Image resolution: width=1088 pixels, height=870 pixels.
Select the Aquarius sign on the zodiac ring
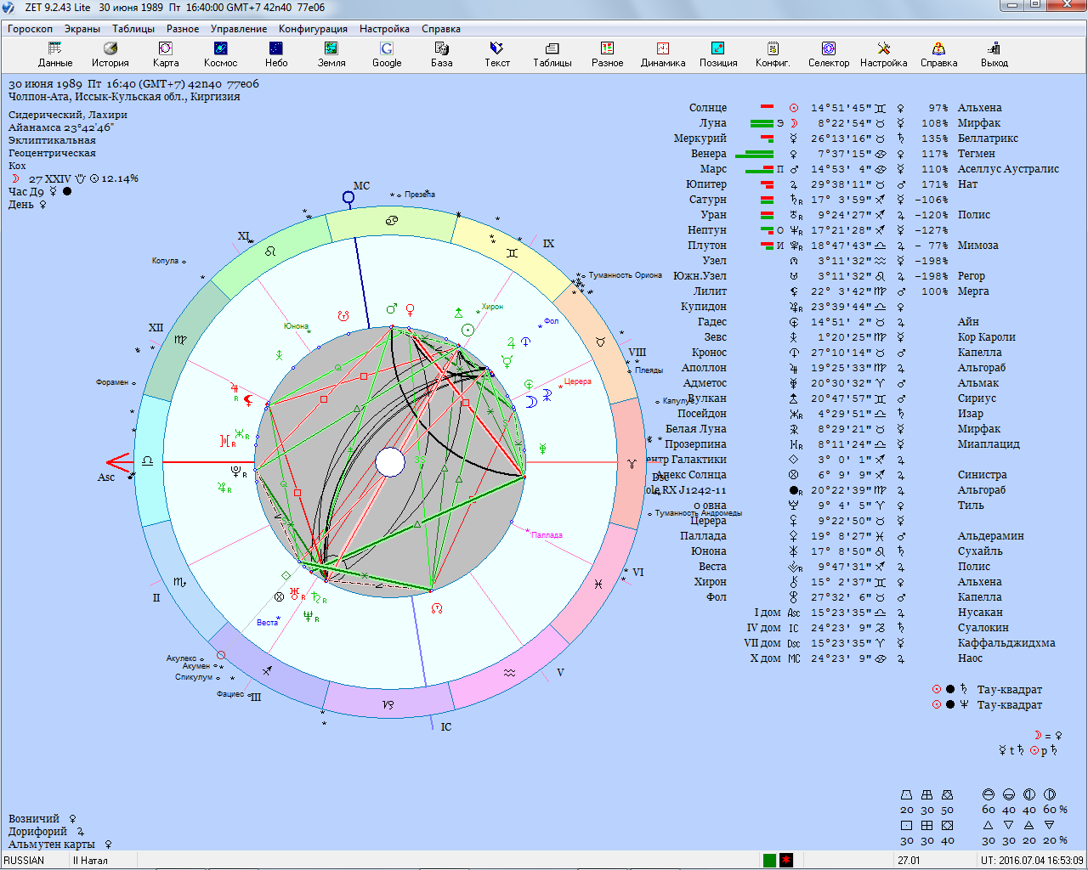509,673
